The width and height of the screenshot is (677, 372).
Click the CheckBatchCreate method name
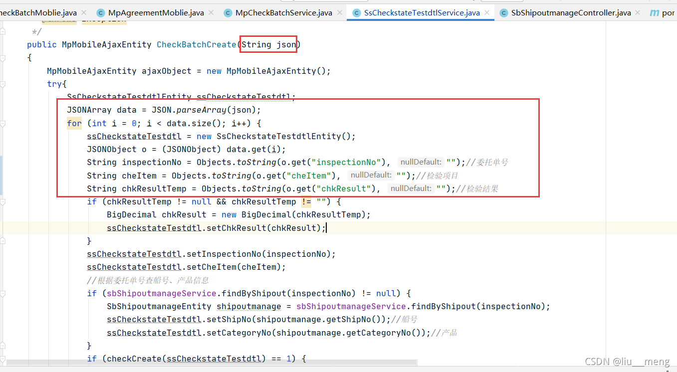[x=197, y=45]
